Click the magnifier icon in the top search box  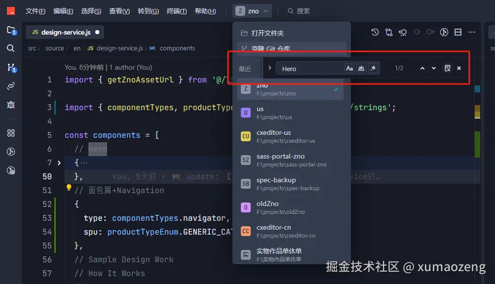point(290,11)
